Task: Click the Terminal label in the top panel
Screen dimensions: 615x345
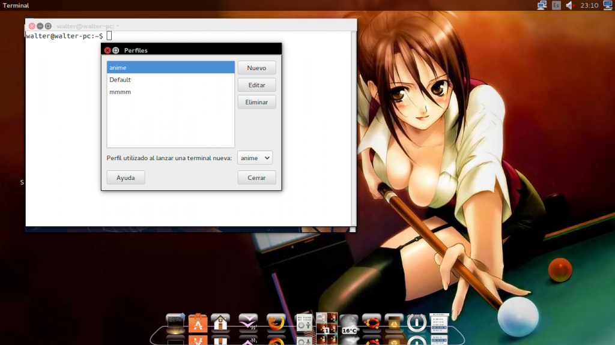Action: tap(16, 5)
